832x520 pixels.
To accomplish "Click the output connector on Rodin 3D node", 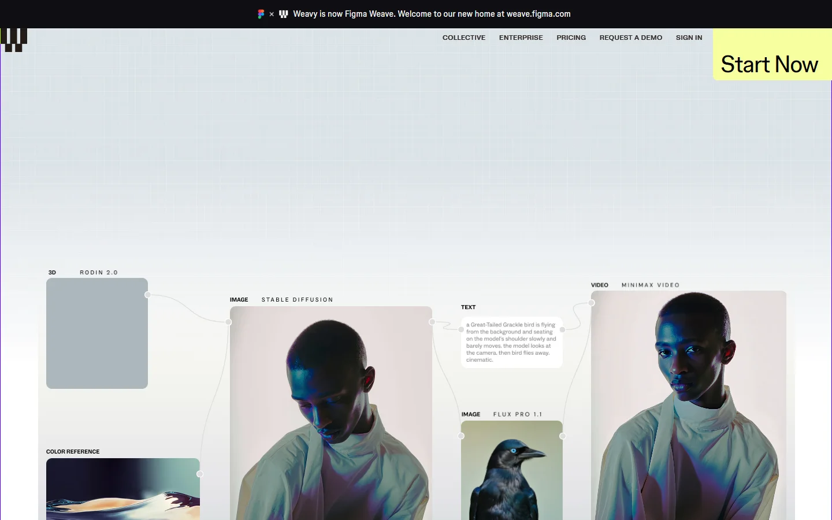I will point(148,295).
